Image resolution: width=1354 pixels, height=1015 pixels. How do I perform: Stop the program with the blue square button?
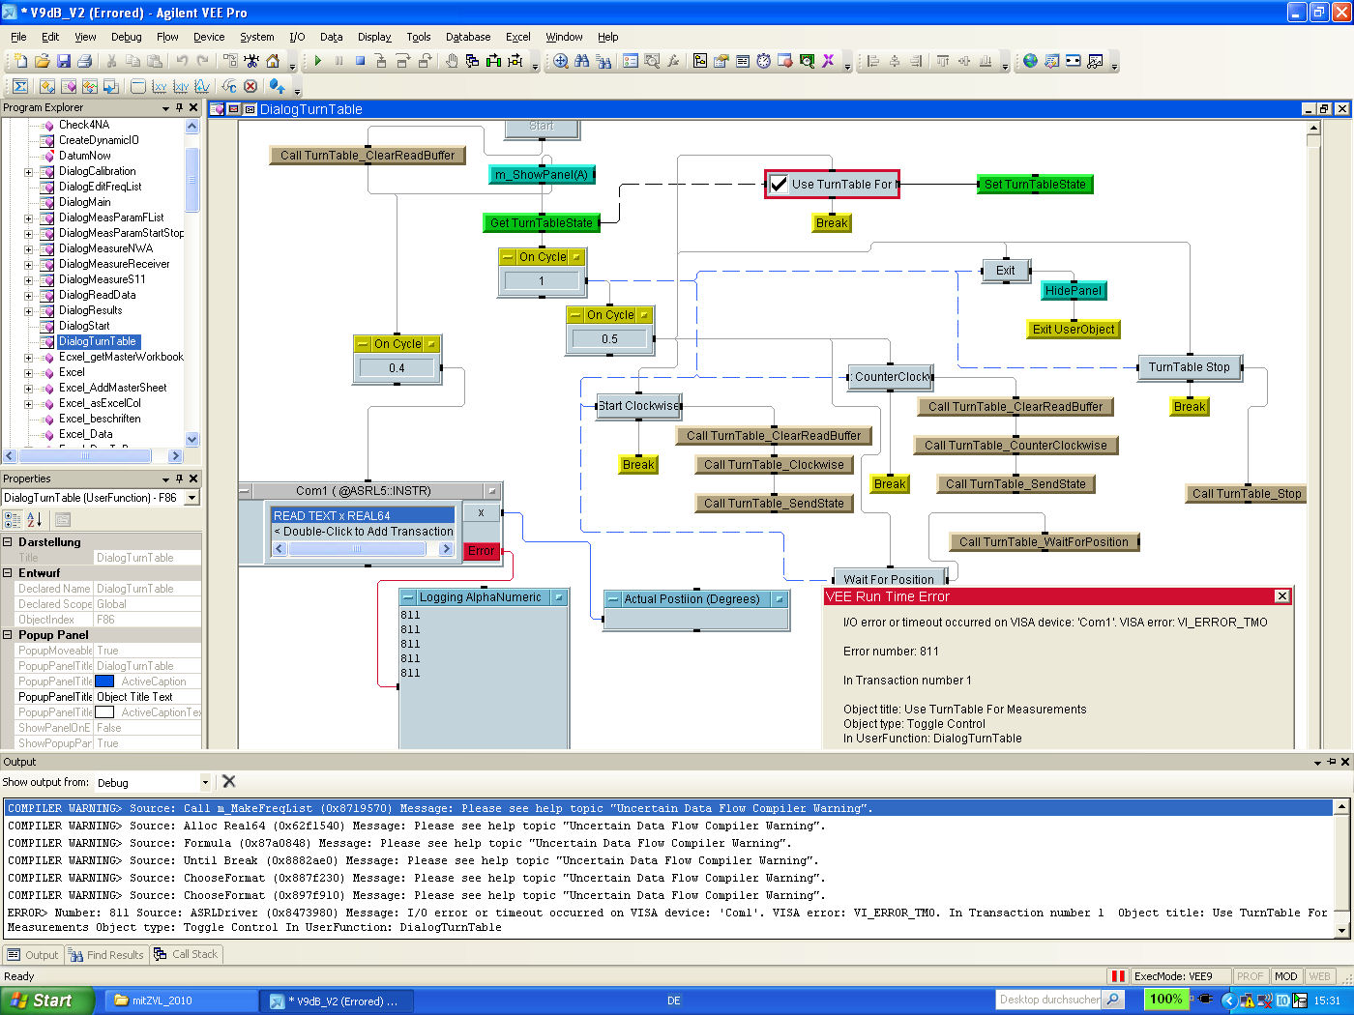coord(360,61)
